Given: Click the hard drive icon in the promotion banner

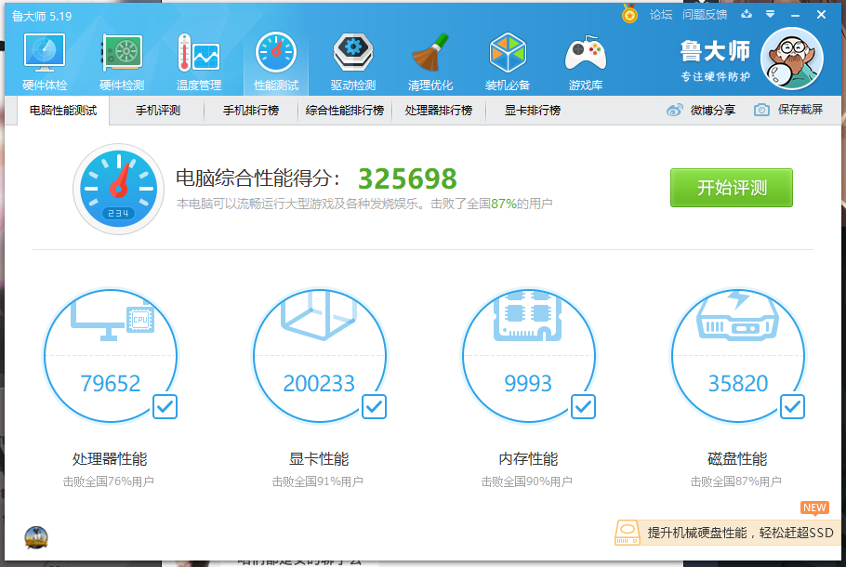Looking at the screenshot, I should point(628,533).
